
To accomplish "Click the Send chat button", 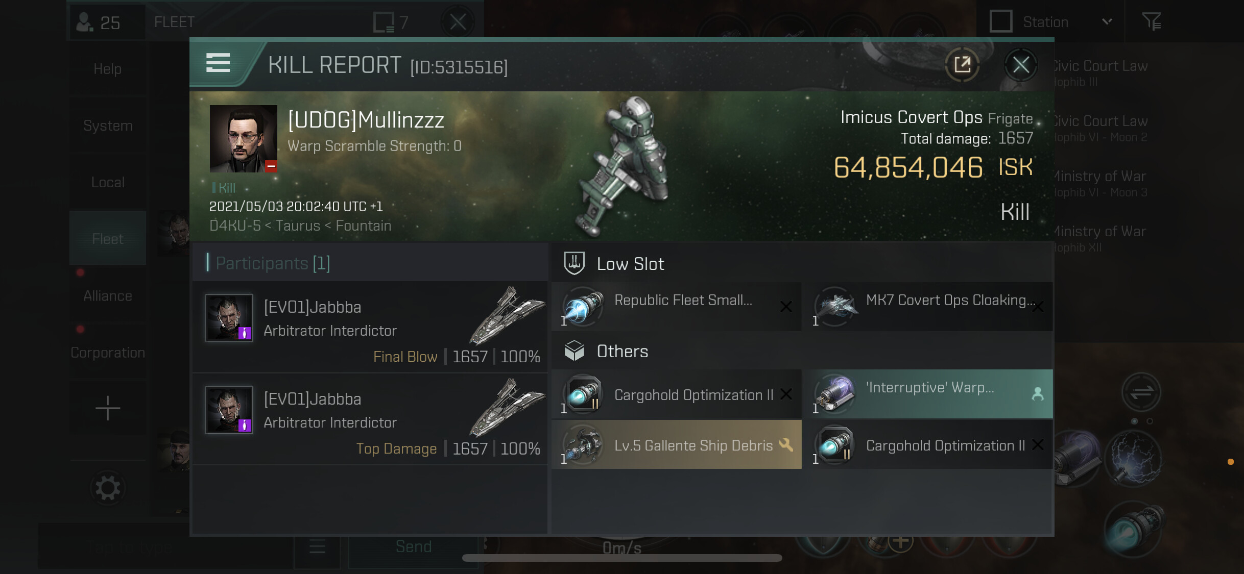I will (414, 546).
